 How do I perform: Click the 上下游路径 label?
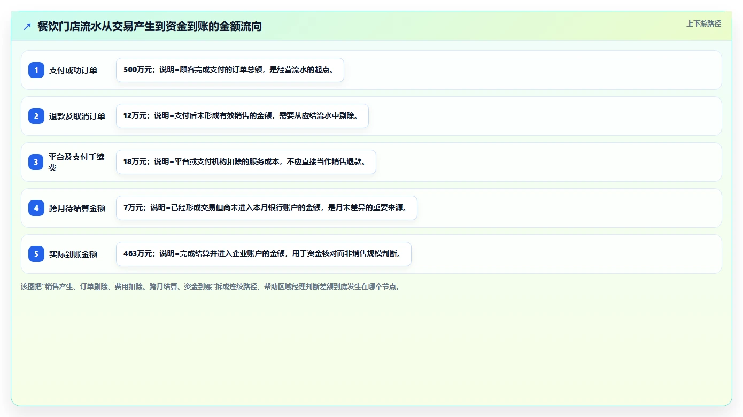point(703,24)
